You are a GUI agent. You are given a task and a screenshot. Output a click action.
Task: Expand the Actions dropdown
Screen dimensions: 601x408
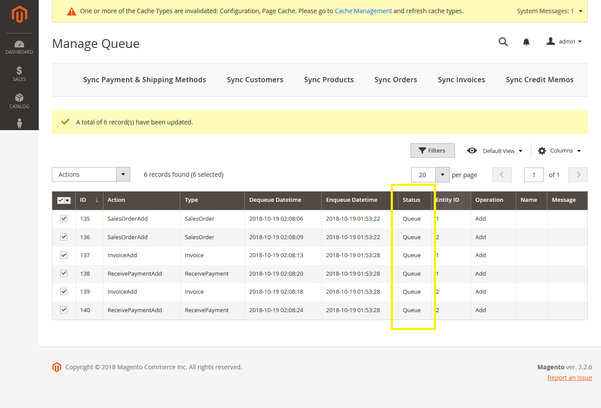[91, 175]
